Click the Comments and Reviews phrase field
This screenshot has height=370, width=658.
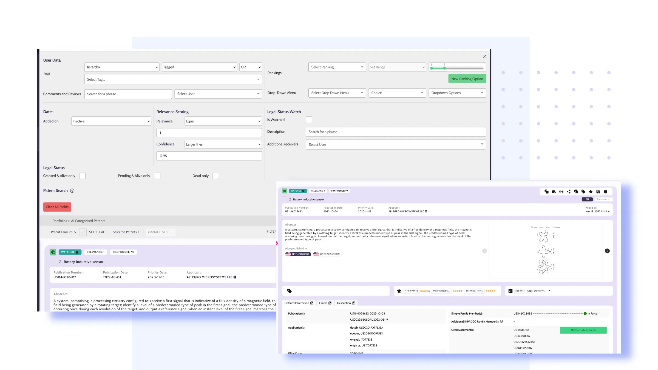128,94
